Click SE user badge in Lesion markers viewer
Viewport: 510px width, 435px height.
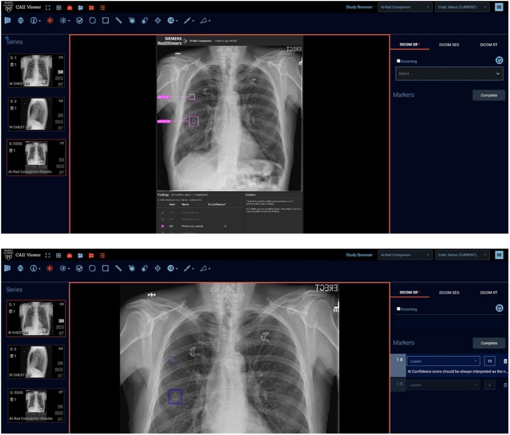coord(499,255)
